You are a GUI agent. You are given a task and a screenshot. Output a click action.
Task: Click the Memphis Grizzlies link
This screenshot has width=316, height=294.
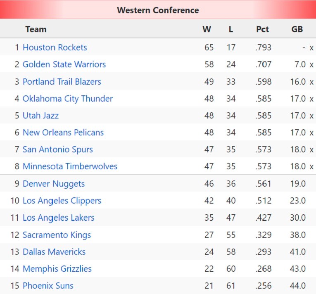(x=57, y=269)
